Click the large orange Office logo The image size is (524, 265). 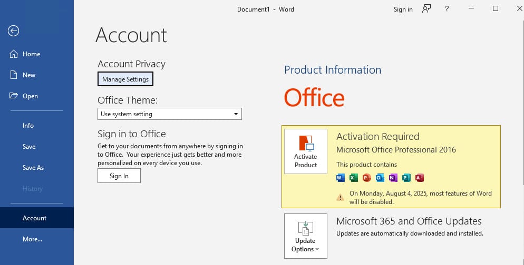(314, 97)
